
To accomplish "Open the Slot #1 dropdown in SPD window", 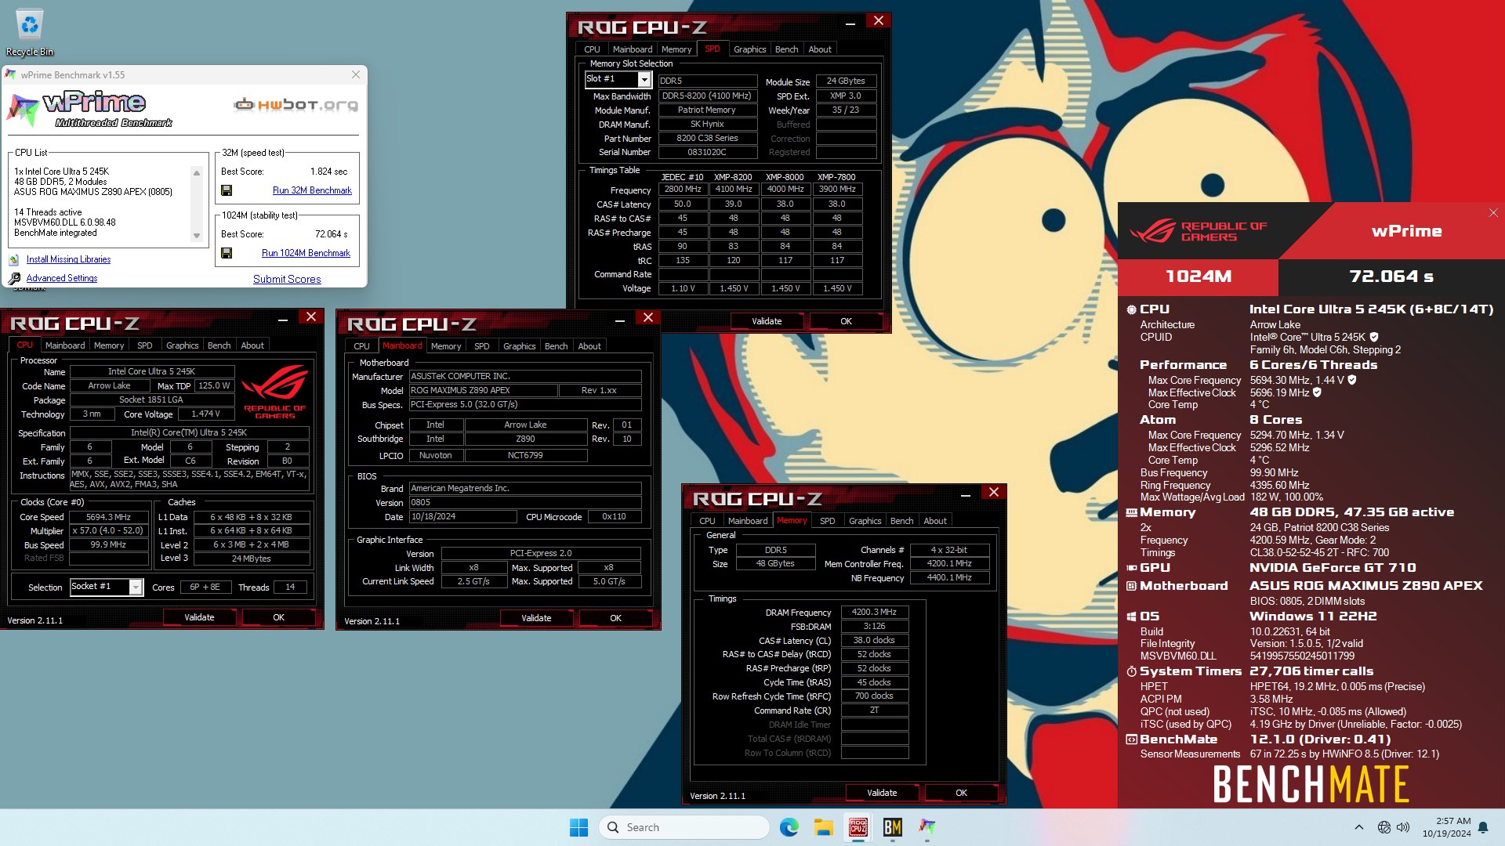I will (x=644, y=79).
